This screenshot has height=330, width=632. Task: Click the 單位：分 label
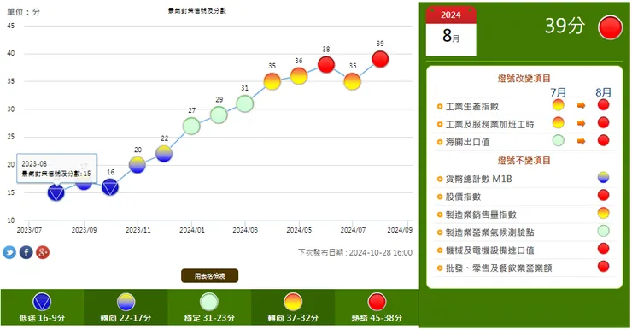[23, 12]
